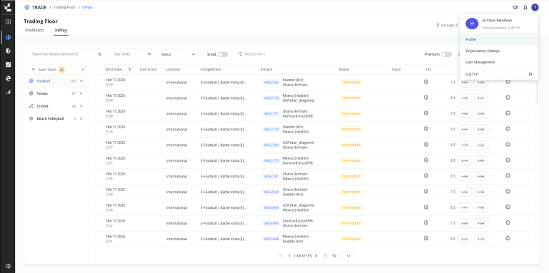Click the Tennis label in Sport Types

[x=42, y=93]
